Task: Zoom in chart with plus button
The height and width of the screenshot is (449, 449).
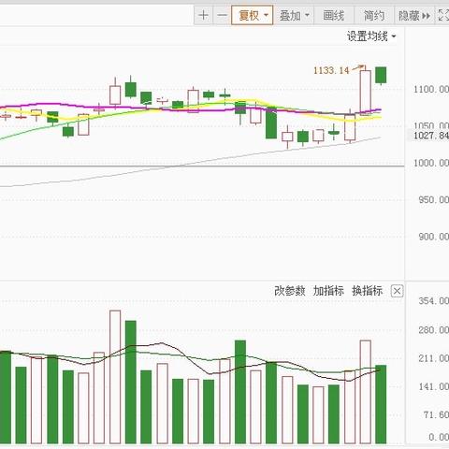Action: coord(203,15)
